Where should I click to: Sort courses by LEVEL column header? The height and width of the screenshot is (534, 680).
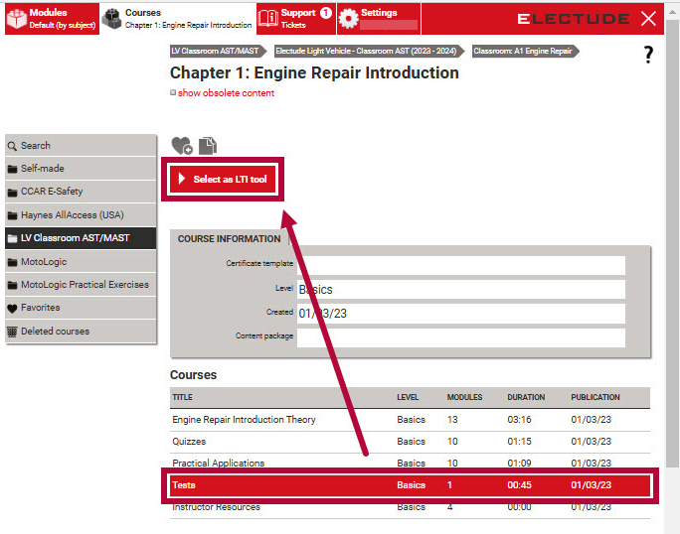408,397
